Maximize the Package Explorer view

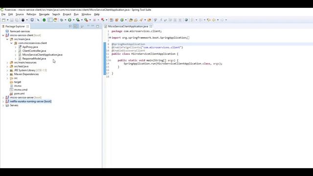pos(98,26)
